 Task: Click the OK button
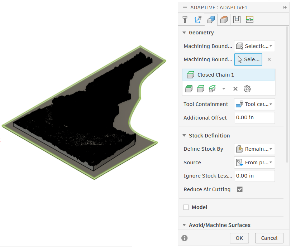(x=239, y=238)
